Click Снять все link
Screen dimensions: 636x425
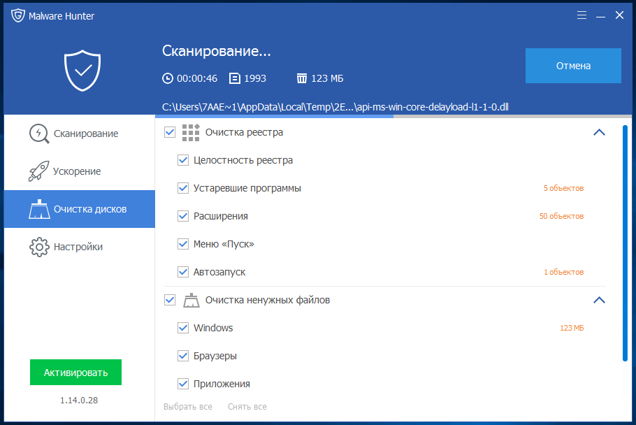tap(247, 407)
